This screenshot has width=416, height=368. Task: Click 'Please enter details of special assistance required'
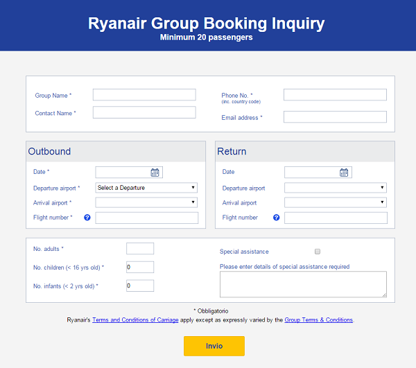coord(285,267)
